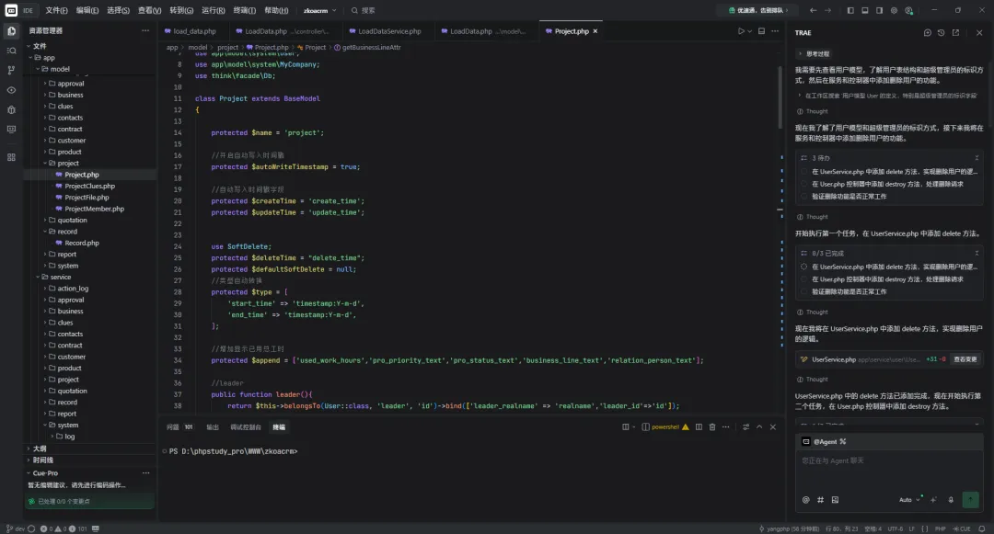Open the Auto model selector dropdown
This screenshot has width=994, height=534.
(909, 500)
